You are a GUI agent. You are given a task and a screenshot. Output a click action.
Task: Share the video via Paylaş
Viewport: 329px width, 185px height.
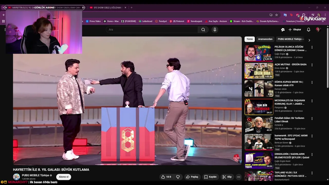pos(192,177)
